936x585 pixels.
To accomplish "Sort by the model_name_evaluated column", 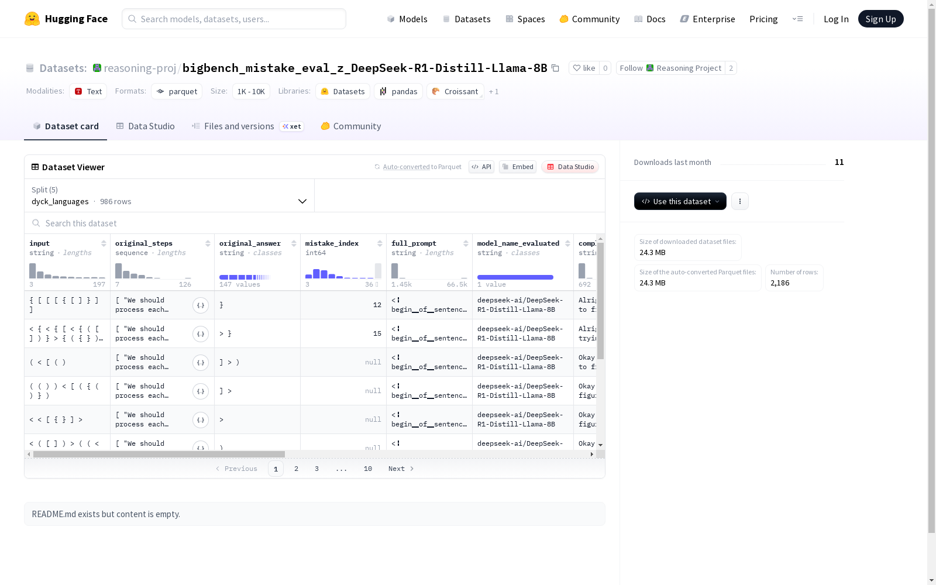I will pos(567,243).
